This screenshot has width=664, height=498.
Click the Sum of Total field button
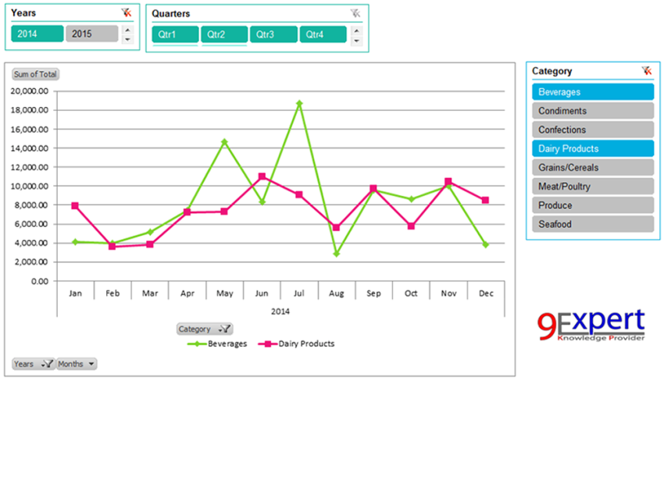point(35,74)
